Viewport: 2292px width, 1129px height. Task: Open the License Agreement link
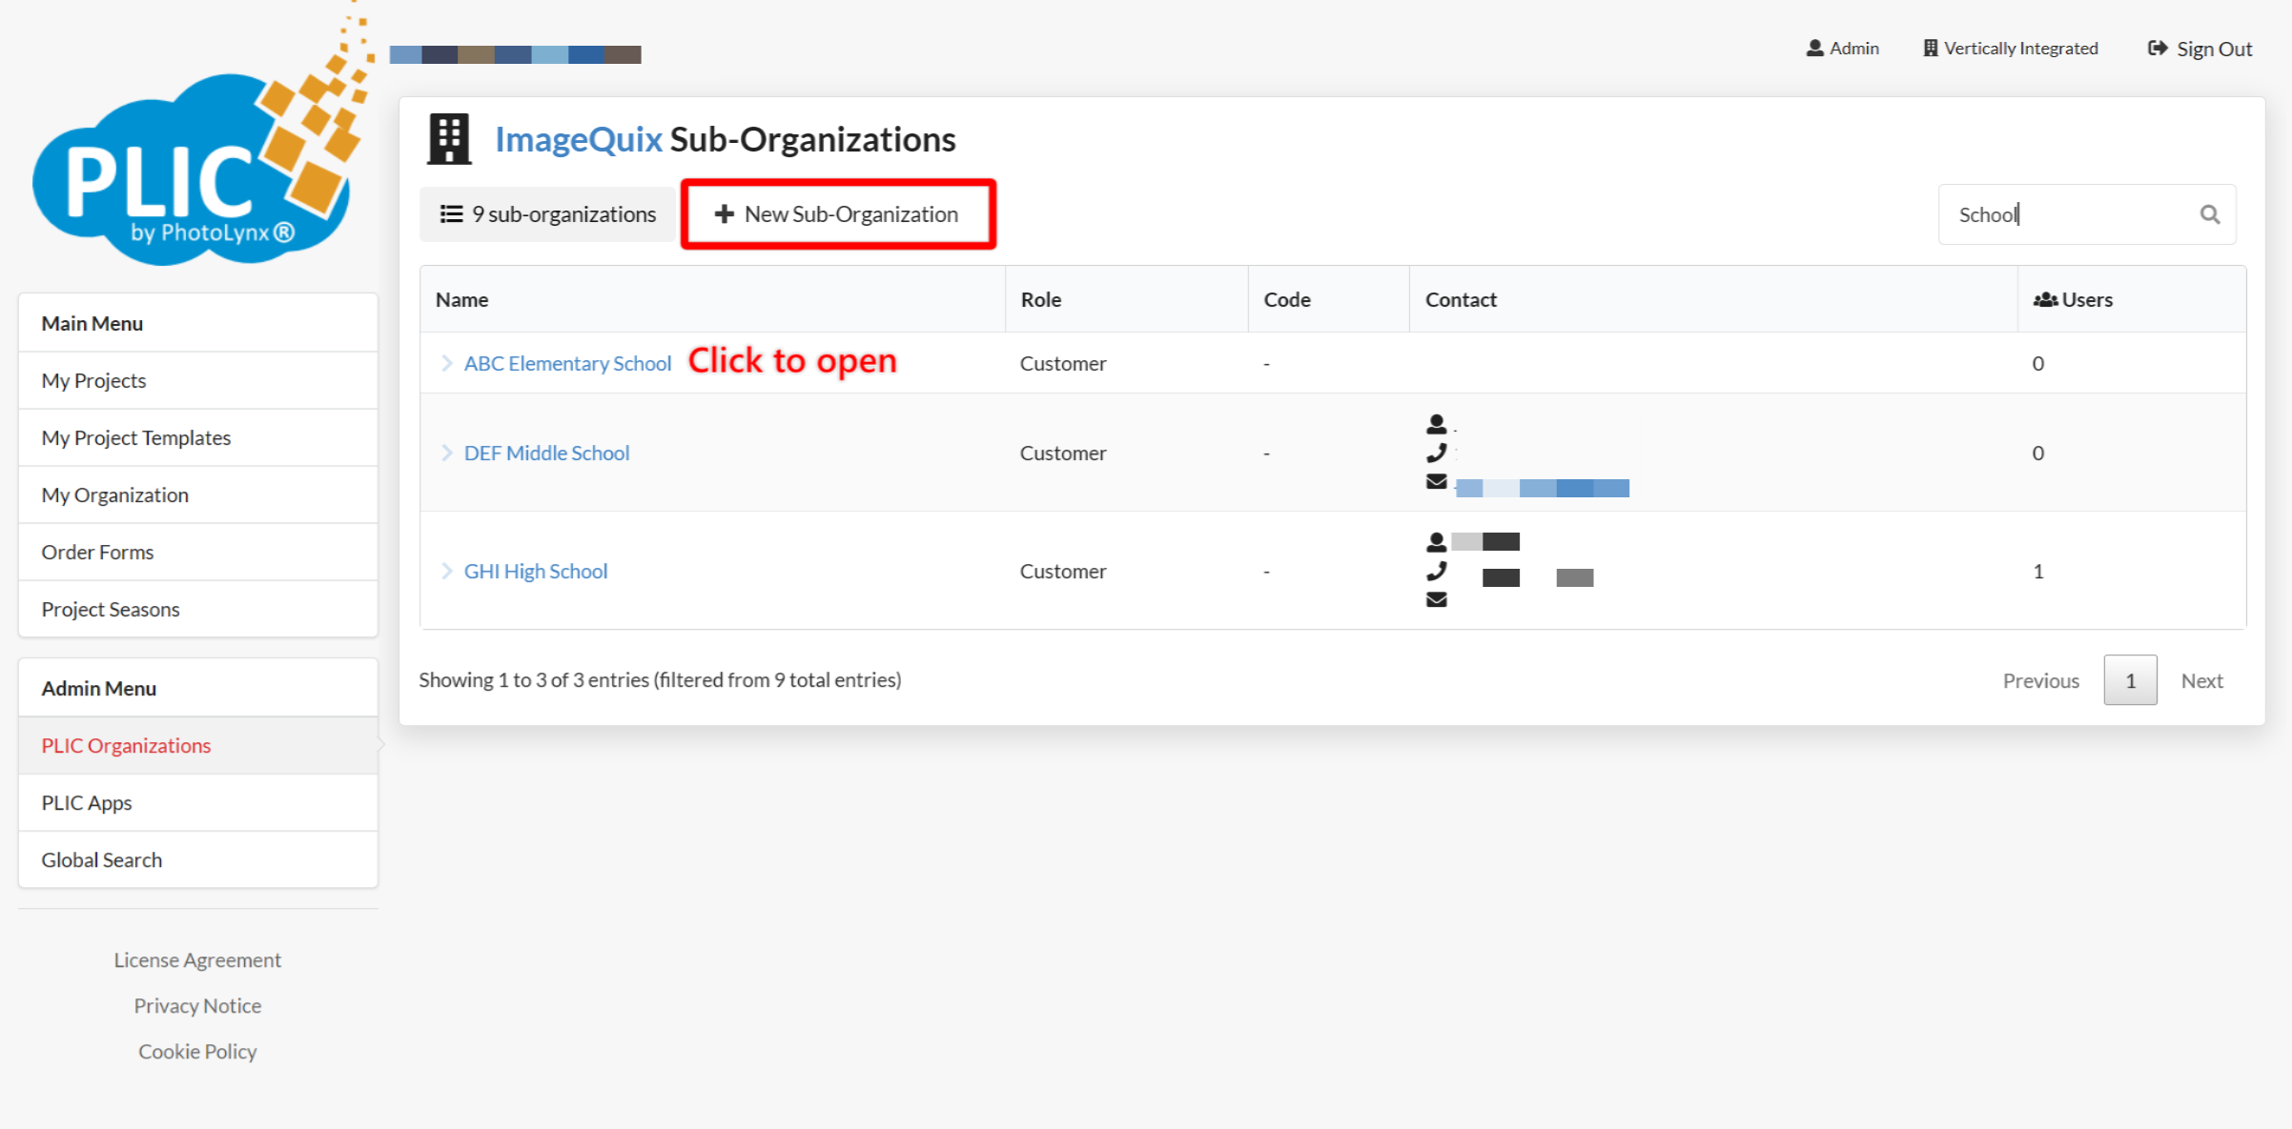coord(197,959)
